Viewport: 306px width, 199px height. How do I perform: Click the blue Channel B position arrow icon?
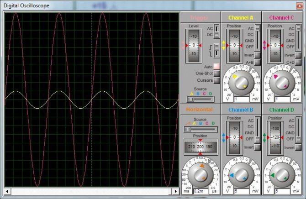224,137
